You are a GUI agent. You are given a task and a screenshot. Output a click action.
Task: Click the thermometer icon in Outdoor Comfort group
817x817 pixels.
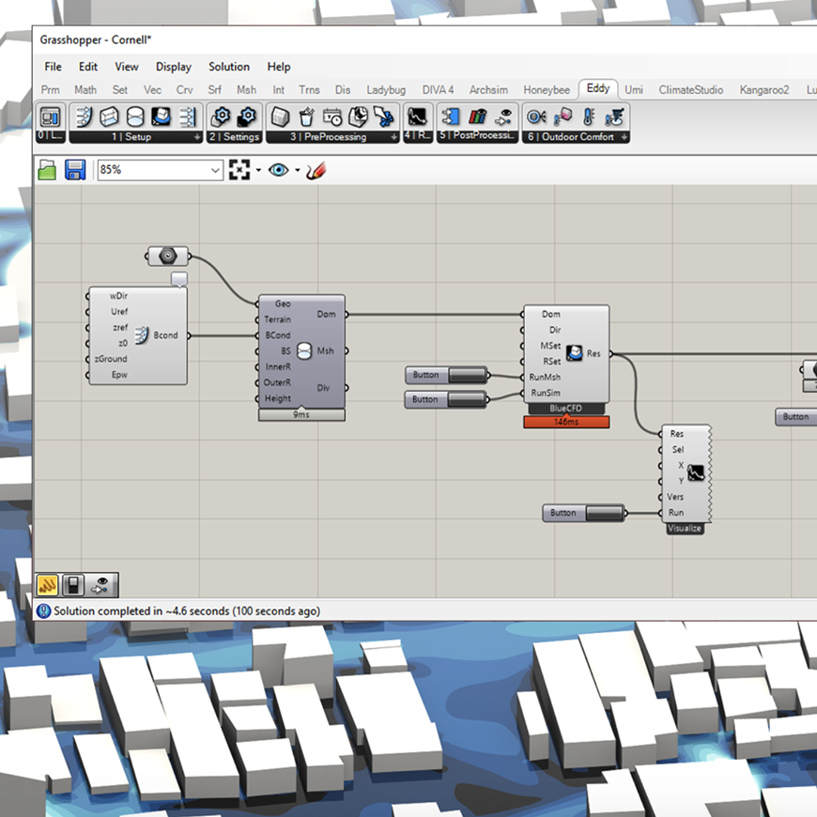click(586, 116)
